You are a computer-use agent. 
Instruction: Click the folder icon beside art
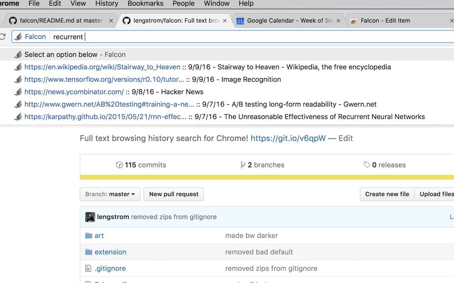tap(89, 235)
